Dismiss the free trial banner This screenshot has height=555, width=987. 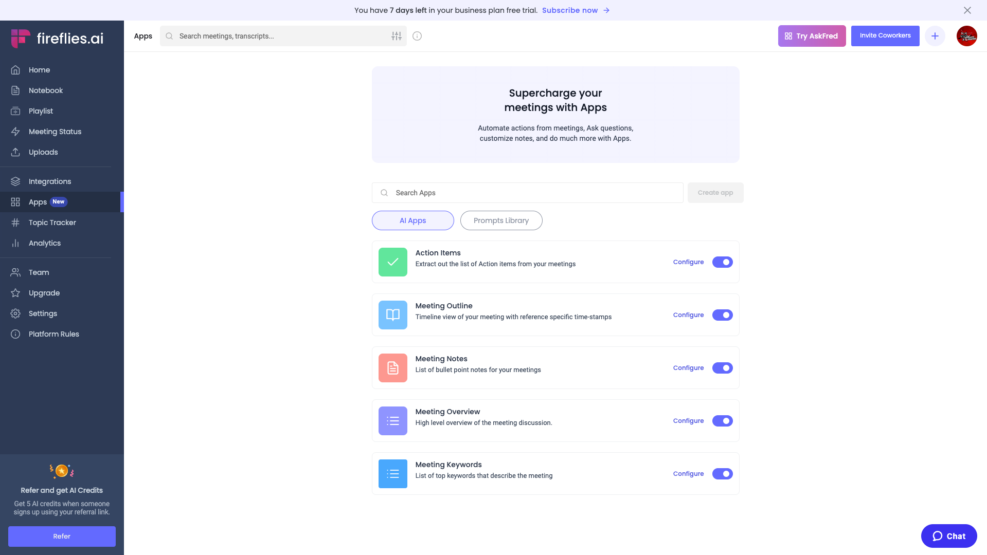pyautogui.click(x=967, y=10)
